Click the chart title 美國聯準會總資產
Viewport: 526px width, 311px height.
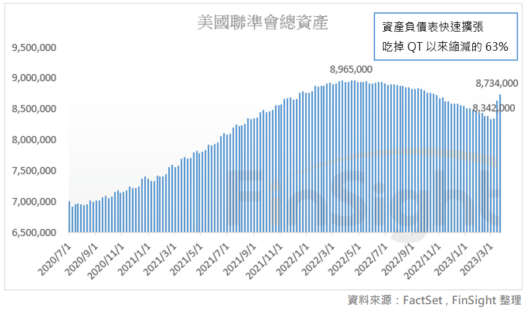(262, 23)
